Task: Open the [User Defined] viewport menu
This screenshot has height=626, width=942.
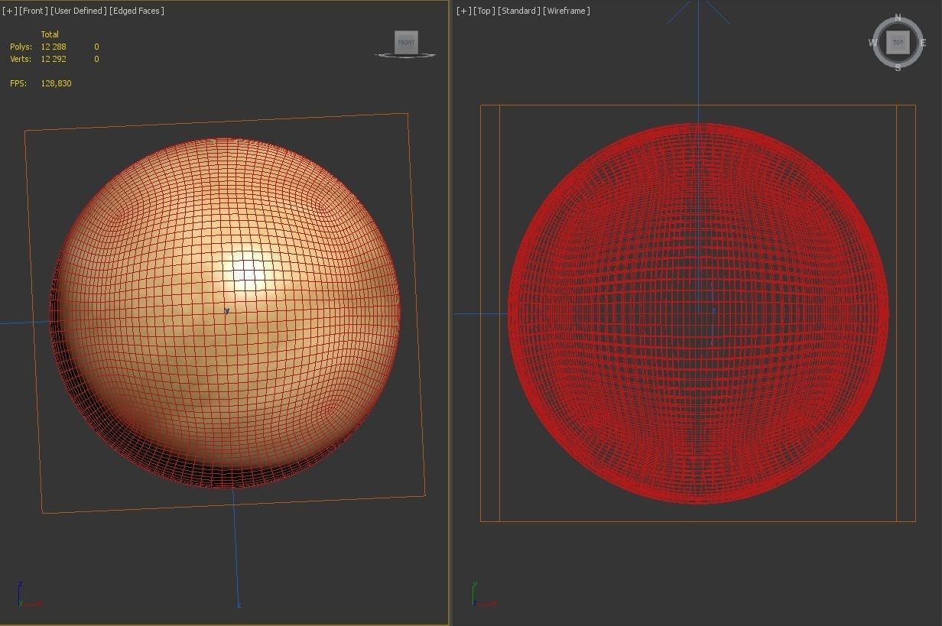Action: coord(79,11)
